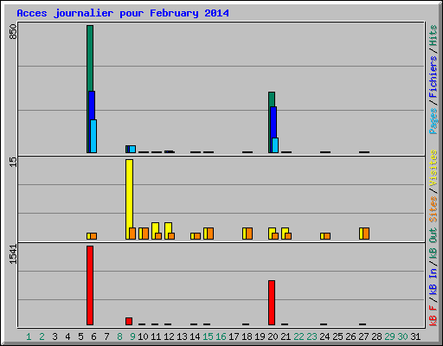Click the 'kB F' legend label
The width and height of the screenshot is (443, 346).
pyautogui.click(x=433, y=316)
